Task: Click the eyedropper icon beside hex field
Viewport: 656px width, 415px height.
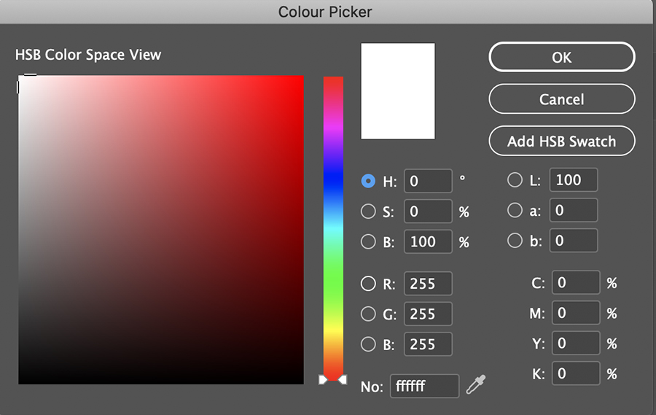Action: click(x=476, y=384)
